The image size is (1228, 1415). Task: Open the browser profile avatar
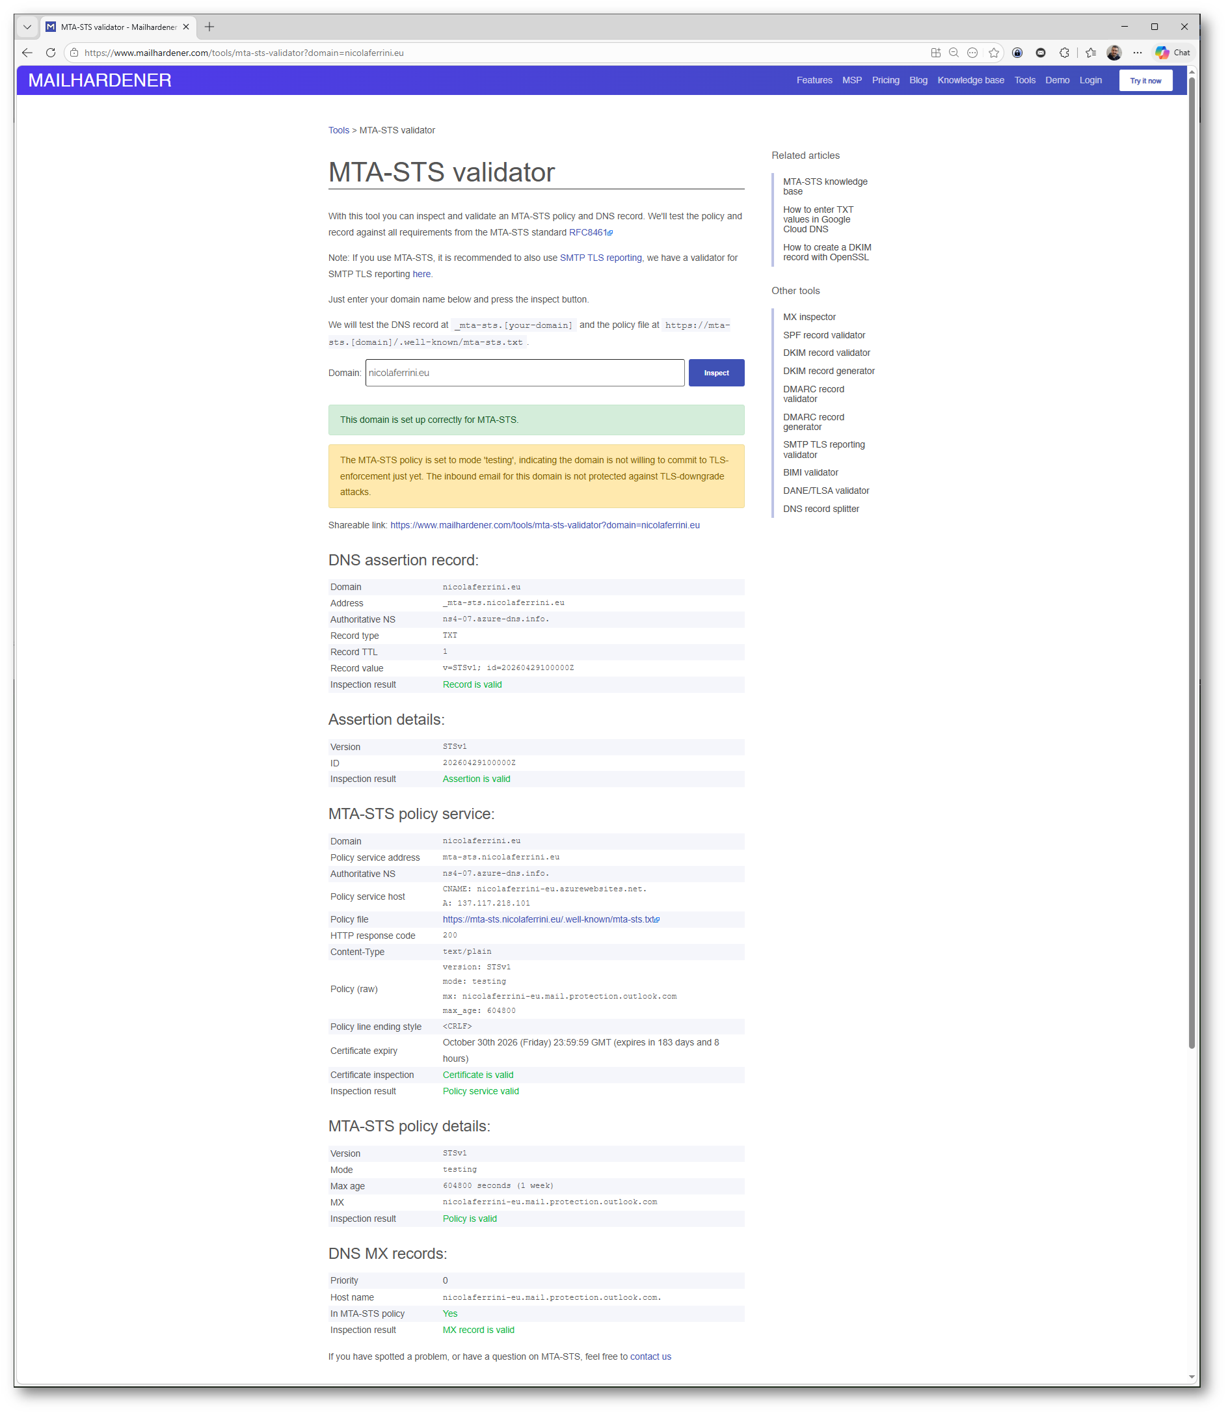tap(1114, 53)
